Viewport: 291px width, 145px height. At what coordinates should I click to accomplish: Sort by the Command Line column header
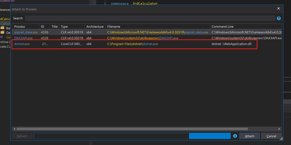pyautogui.click(x=246, y=26)
